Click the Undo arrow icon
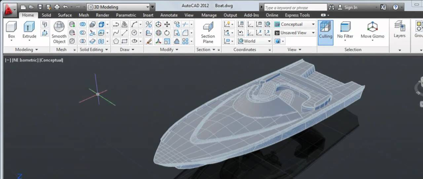This screenshot has height=179, width=423. 65,7
